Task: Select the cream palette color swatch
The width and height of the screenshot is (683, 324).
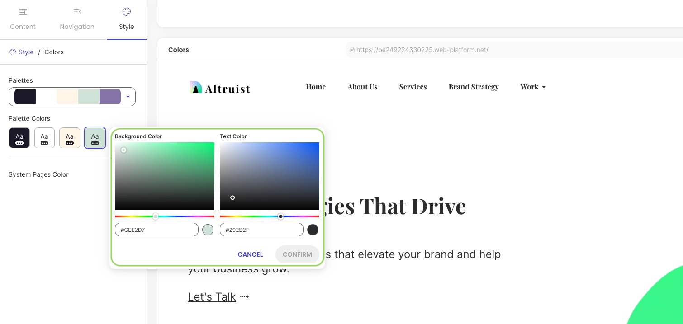Action: tap(70, 138)
